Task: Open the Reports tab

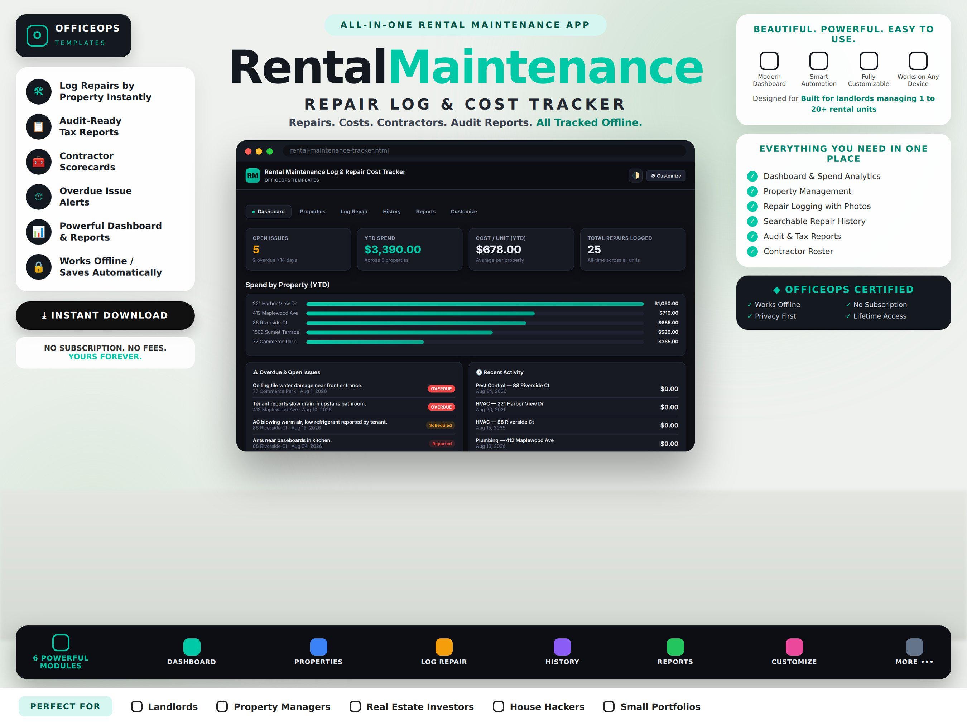Action: point(425,212)
